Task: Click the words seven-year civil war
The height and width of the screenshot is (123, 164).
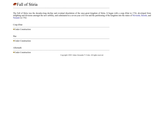Action: coord(80,15)
